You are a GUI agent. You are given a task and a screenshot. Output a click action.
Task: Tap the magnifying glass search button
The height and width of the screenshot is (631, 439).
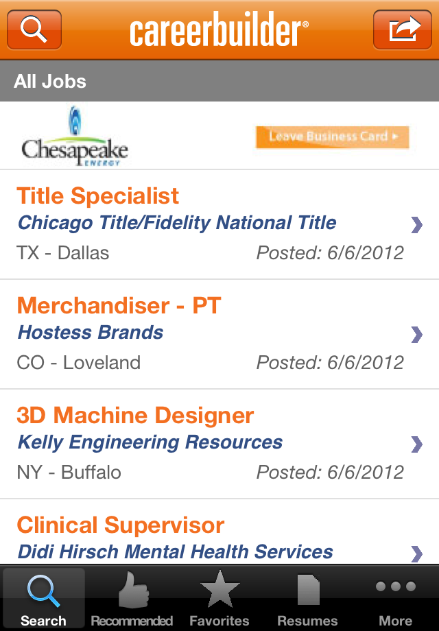point(34,29)
